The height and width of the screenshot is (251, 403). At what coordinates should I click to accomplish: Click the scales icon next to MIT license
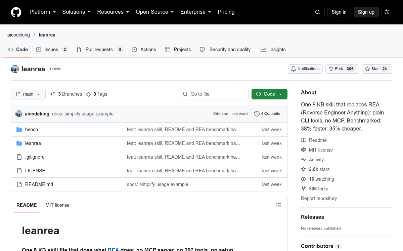point(304,150)
